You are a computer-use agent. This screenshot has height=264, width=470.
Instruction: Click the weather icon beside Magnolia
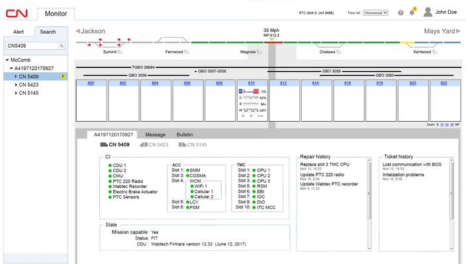(259, 52)
